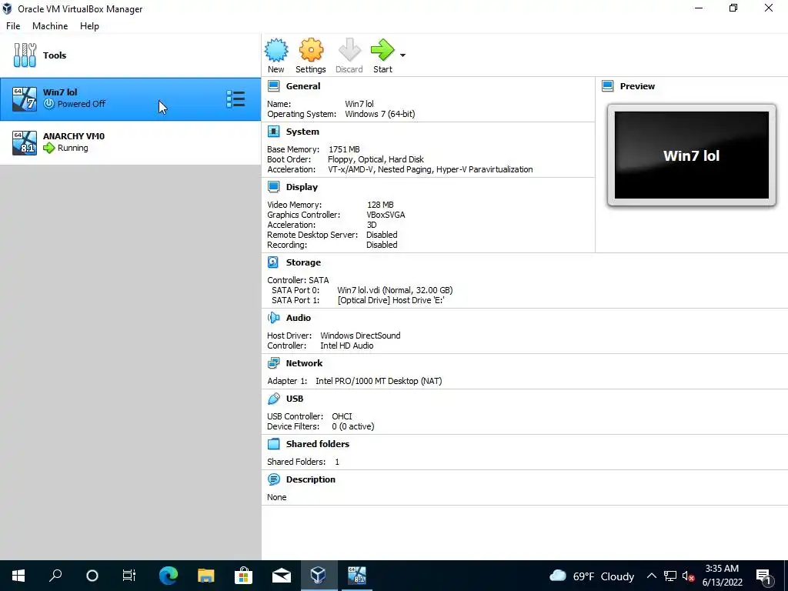The width and height of the screenshot is (788, 591).
Task: Click the Intel PRO/1000 MT Desktop adapter text
Action: point(379,381)
